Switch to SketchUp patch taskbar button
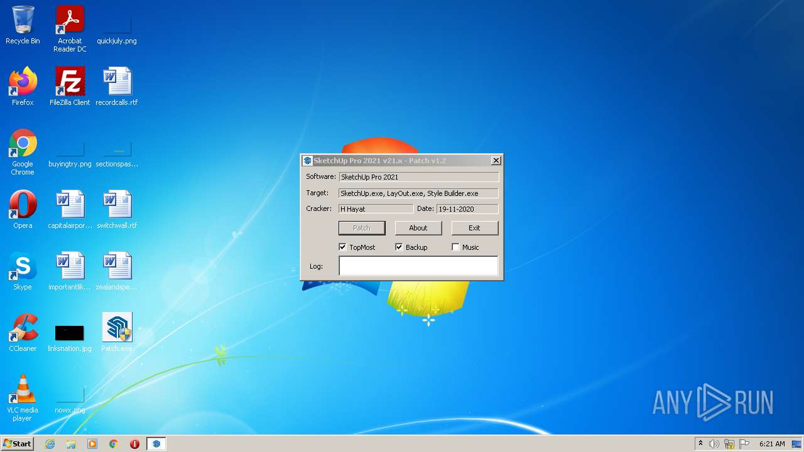The height and width of the screenshot is (452, 804). (x=156, y=444)
